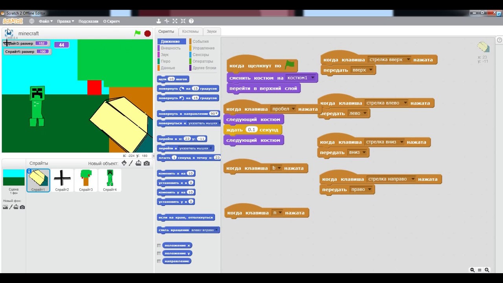Reset scripts zoom equals icon

[479, 270]
